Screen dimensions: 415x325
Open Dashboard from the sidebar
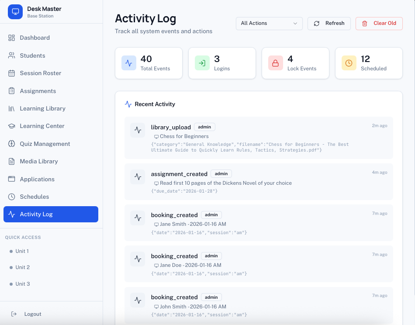click(x=35, y=38)
